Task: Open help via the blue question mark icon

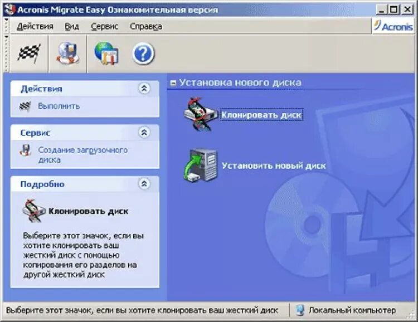Action: click(x=143, y=53)
